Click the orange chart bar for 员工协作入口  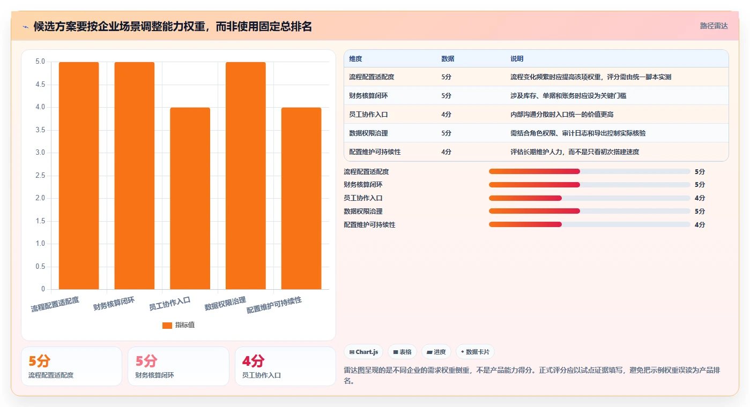[190, 198]
